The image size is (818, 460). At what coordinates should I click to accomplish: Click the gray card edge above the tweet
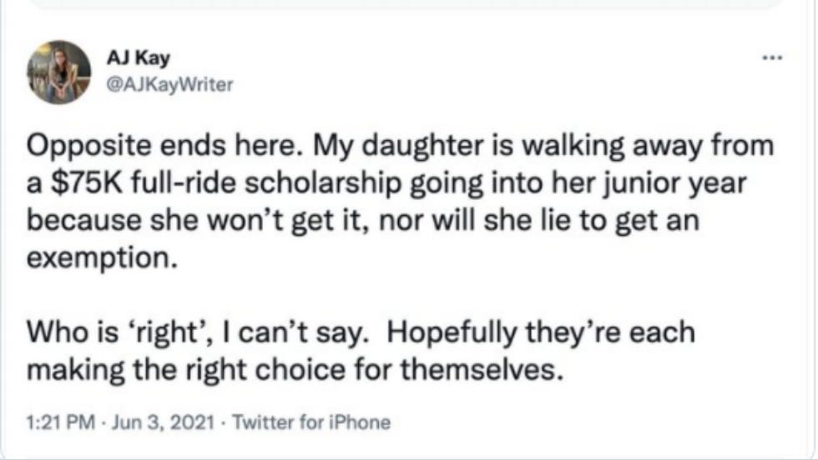[x=409, y=4]
